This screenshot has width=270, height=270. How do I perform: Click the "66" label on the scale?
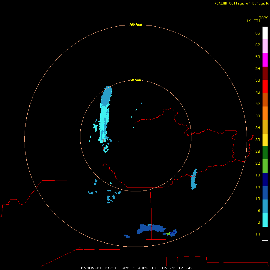pos(258,33)
